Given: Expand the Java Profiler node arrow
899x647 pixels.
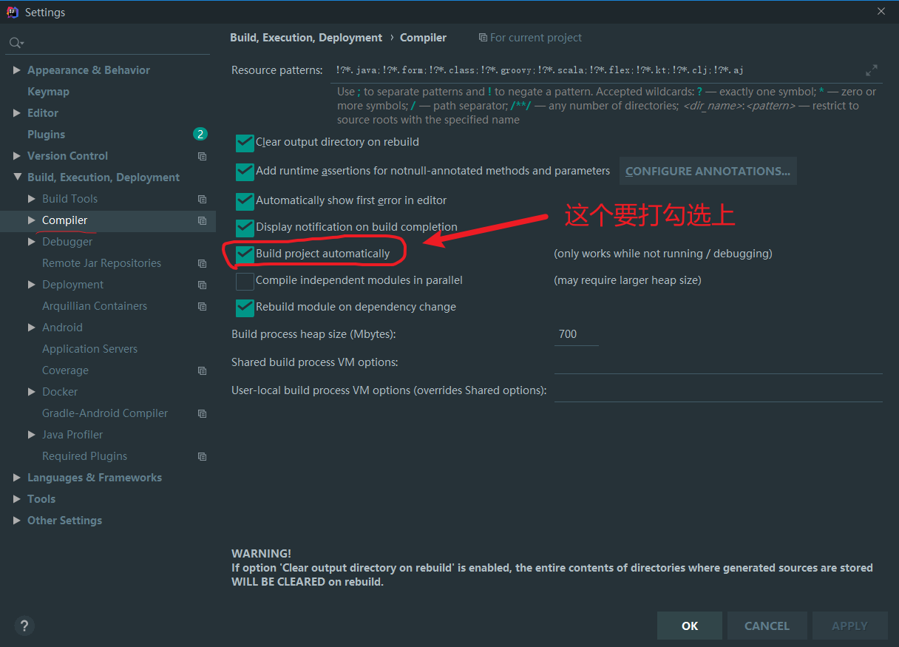Looking at the screenshot, I should (31, 435).
